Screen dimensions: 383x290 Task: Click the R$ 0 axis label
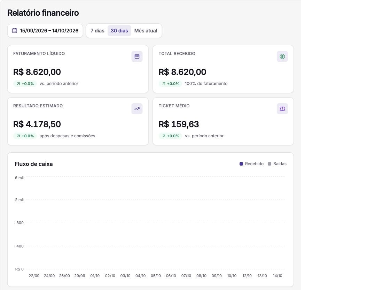click(x=19, y=269)
